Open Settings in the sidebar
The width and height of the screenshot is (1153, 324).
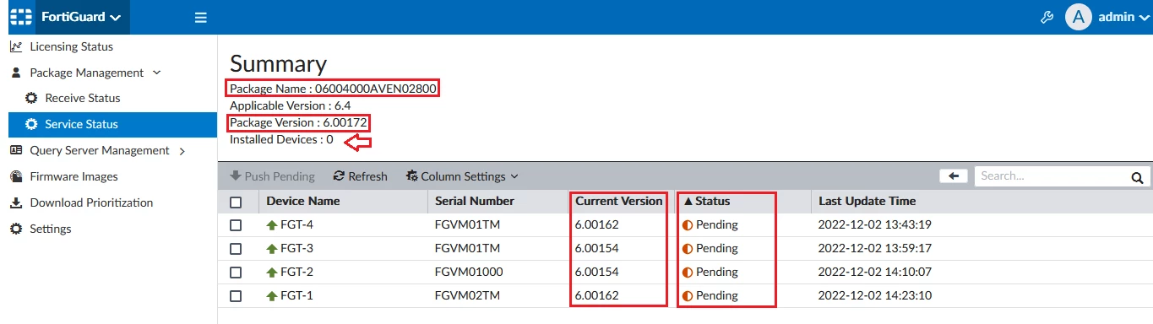click(x=51, y=229)
